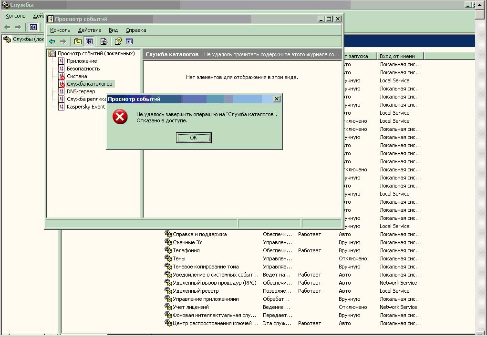Screen dimensions: 487x337
Task: Select the DNS-сервер log in the tree
Action: (81, 91)
